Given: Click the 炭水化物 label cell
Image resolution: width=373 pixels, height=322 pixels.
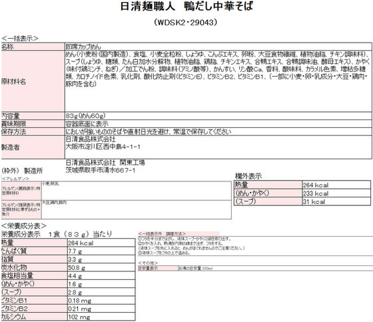Looking at the screenshot, I should 34,267.
